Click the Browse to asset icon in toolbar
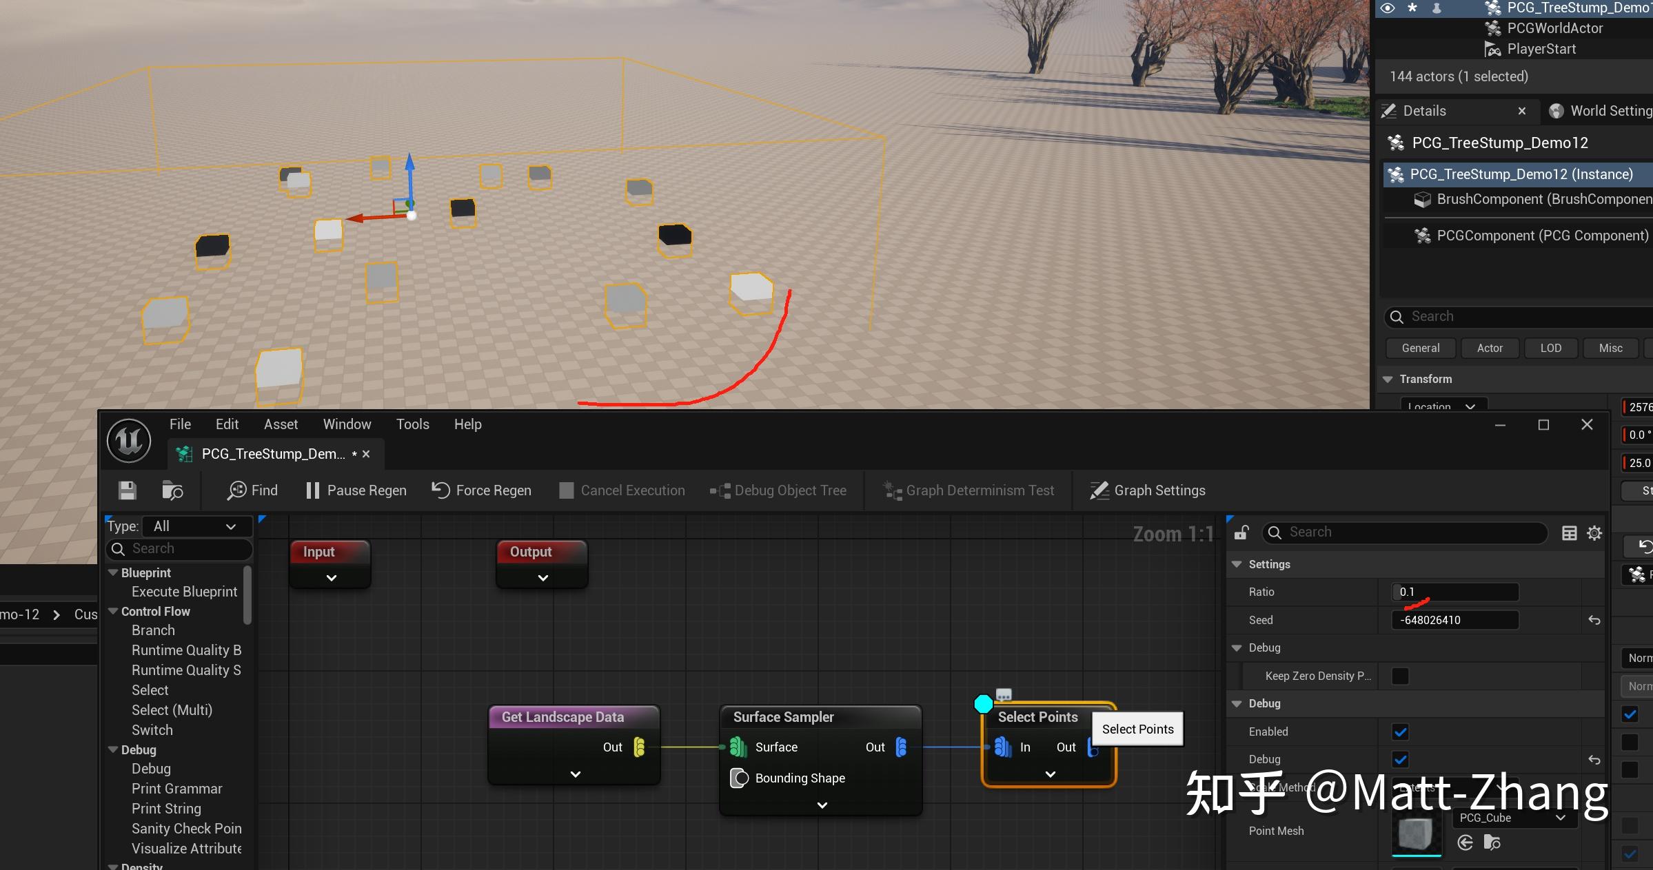 pyautogui.click(x=172, y=490)
